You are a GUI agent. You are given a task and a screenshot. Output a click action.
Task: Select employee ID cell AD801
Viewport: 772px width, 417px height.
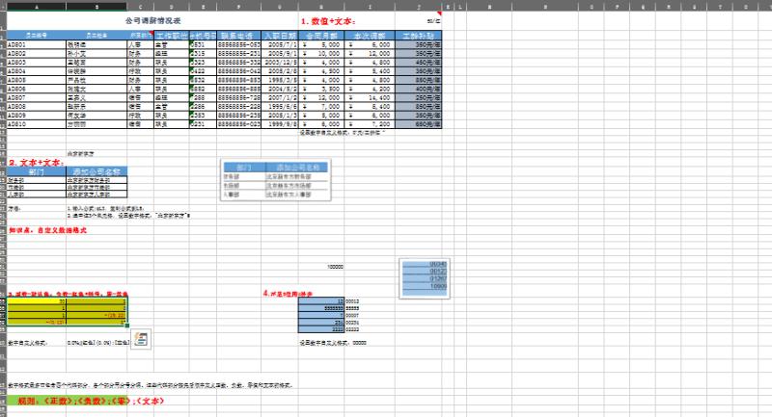click(x=37, y=44)
